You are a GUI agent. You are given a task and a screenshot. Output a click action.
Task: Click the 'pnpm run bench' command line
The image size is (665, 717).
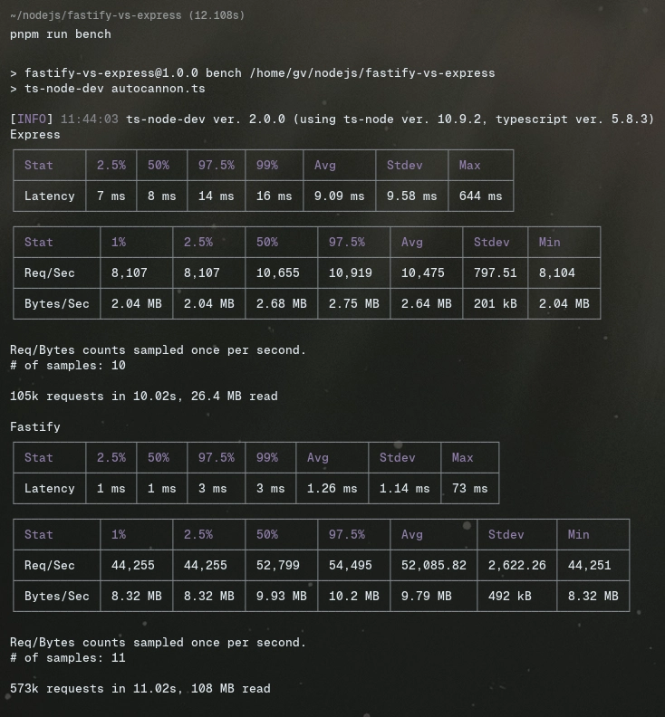click(x=61, y=34)
